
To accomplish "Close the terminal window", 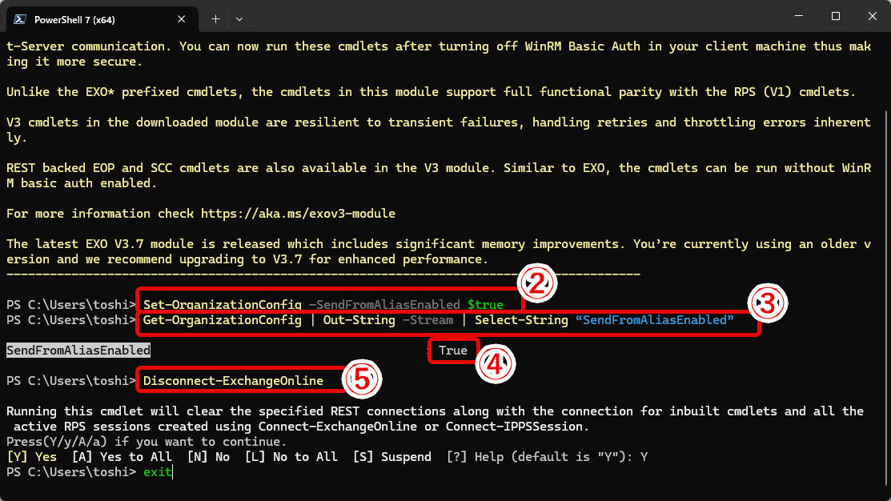I will pyautogui.click(x=873, y=17).
